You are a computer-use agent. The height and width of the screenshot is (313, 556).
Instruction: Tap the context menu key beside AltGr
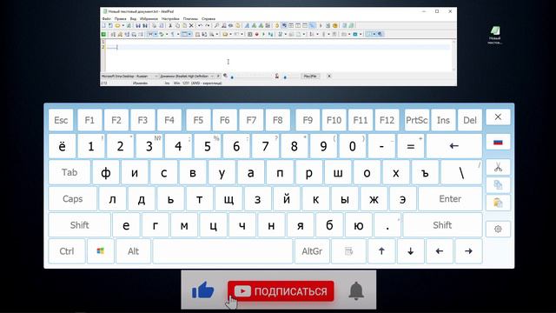[x=348, y=251]
